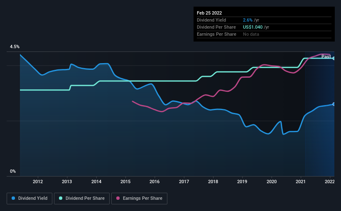Click the pink Earnings Per Share legend dot
The width and height of the screenshot is (341, 211).
click(x=118, y=198)
